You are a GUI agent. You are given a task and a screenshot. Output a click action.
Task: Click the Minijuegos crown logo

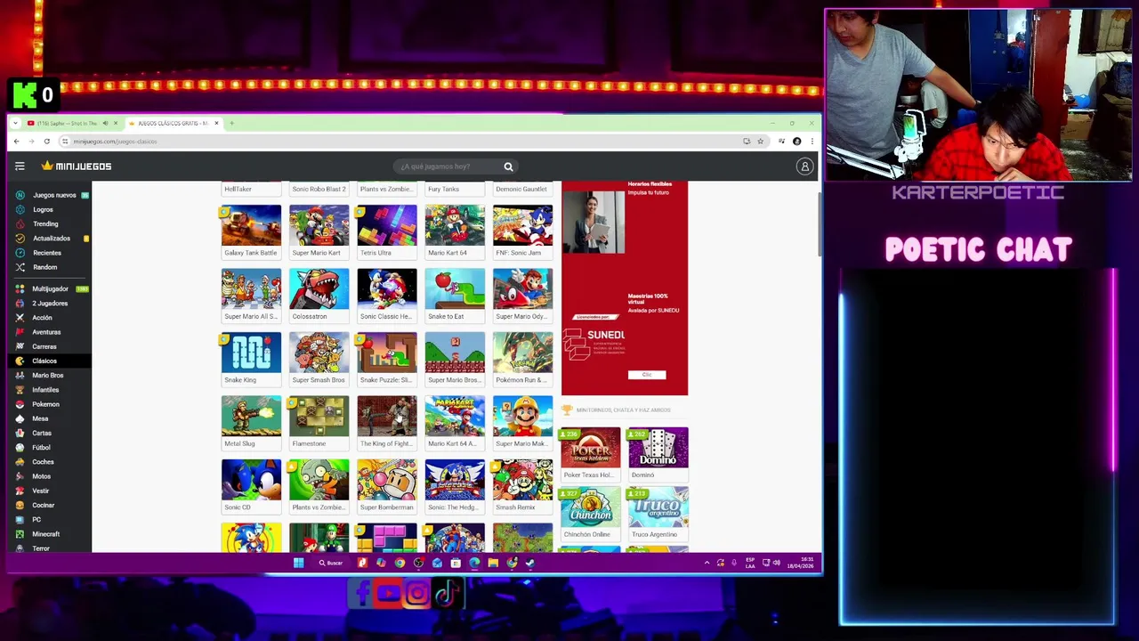[x=77, y=166]
